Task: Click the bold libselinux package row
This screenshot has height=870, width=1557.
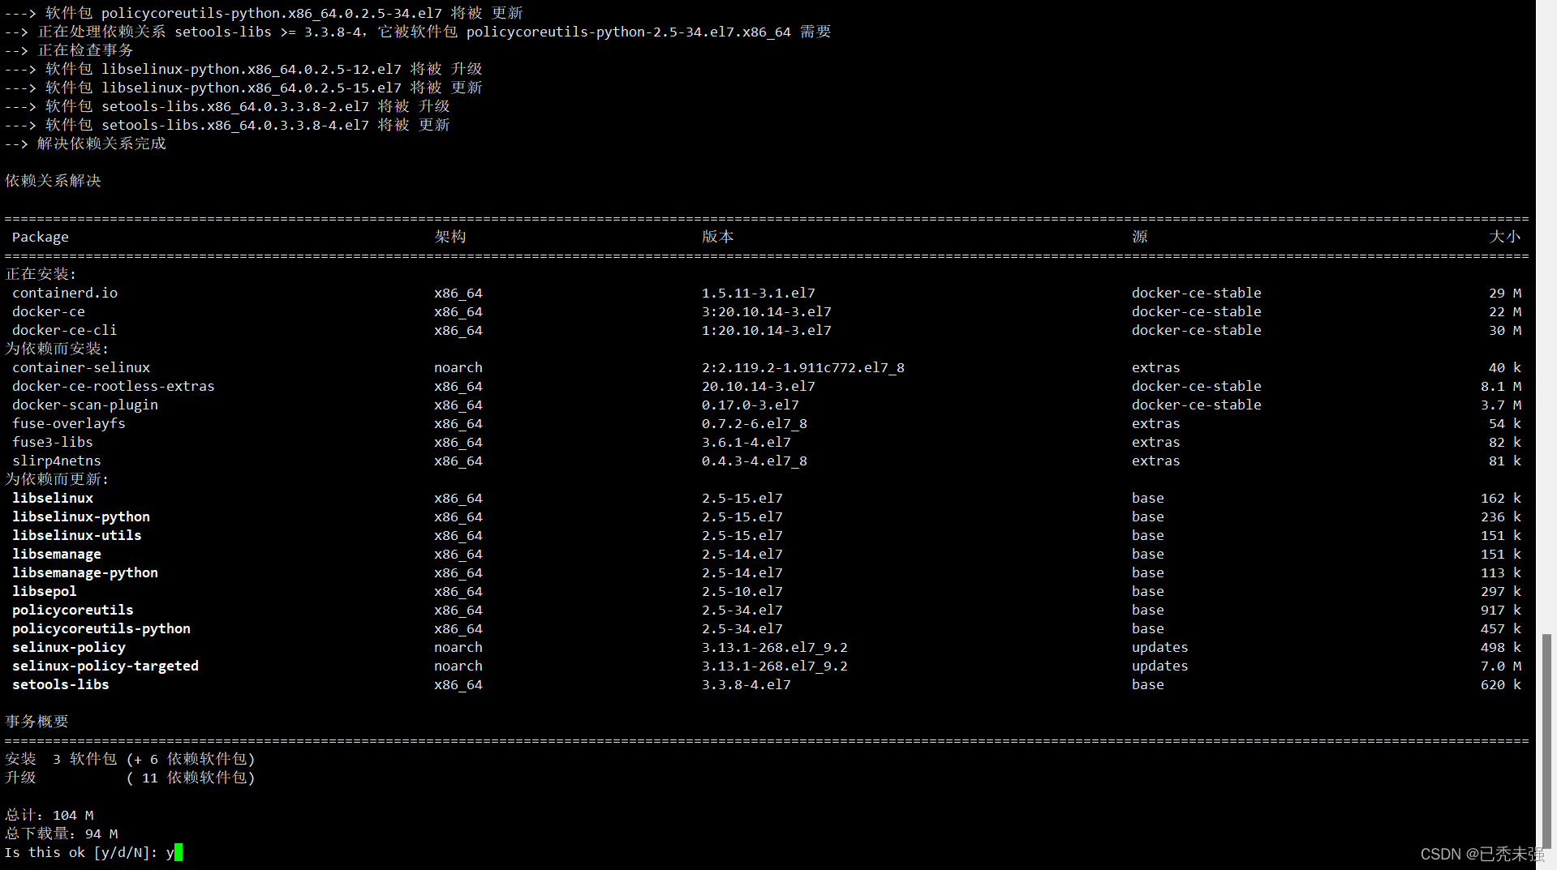Action: pos(766,498)
